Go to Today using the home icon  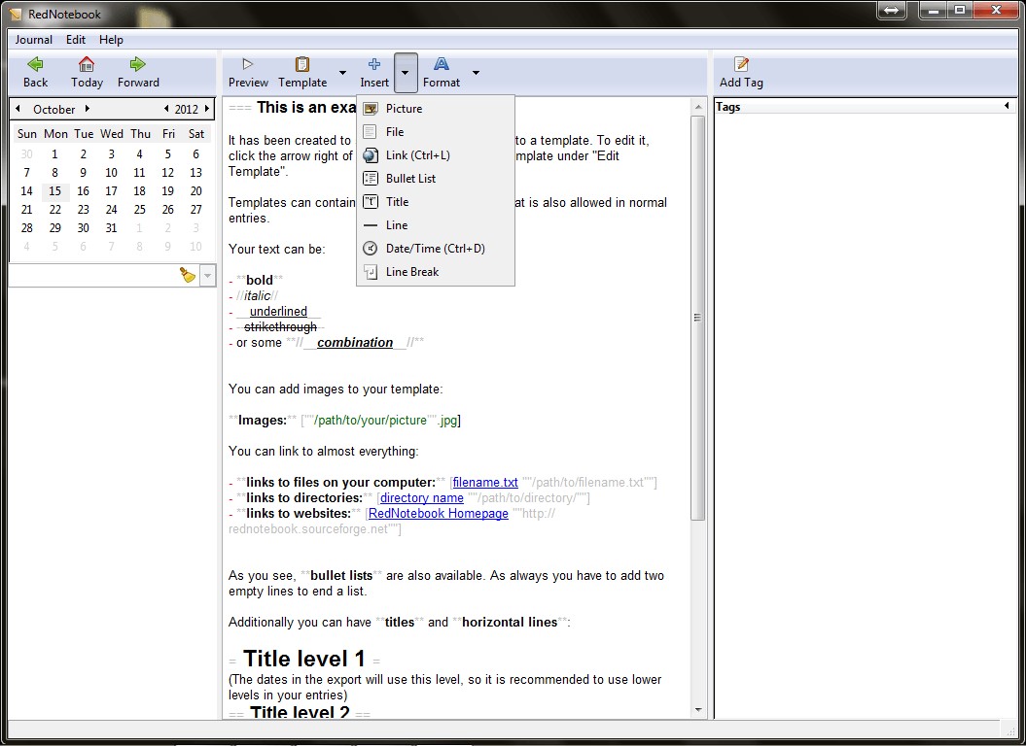point(87,64)
